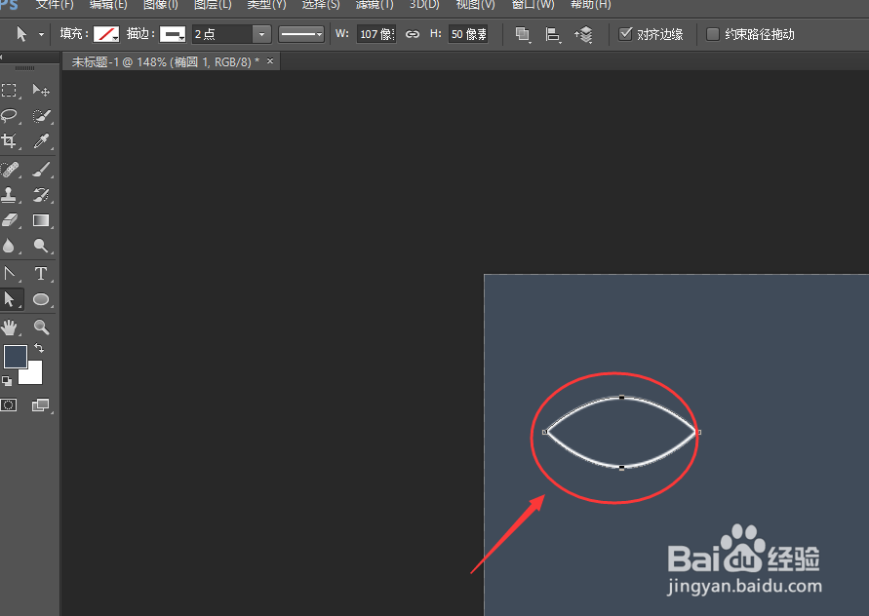Image resolution: width=869 pixels, height=616 pixels.
Task: Select the Eraser tool
Action: pyautogui.click(x=10, y=220)
